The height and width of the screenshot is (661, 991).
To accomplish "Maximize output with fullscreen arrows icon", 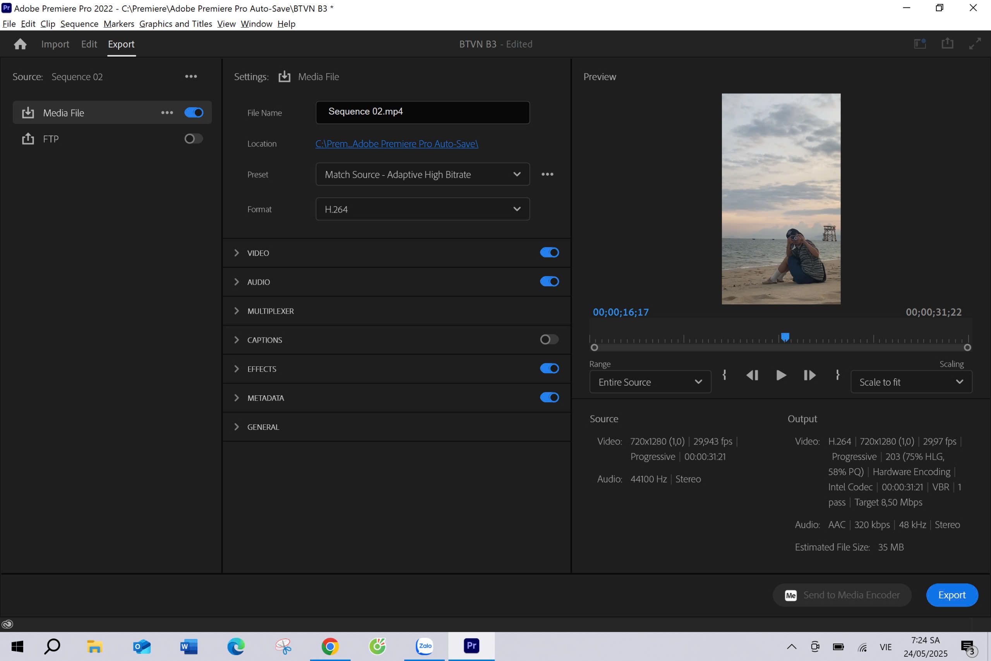I will (975, 43).
